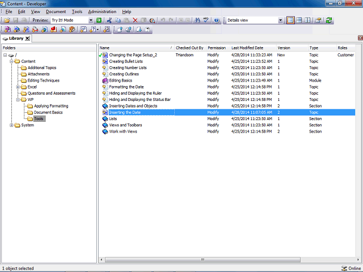The width and height of the screenshot is (363, 272).
Task: Open the Tools menu
Action: point(77,11)
